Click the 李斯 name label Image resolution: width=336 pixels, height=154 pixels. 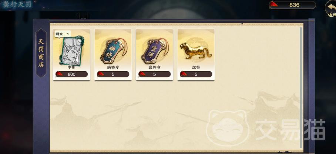coord(71,67)
